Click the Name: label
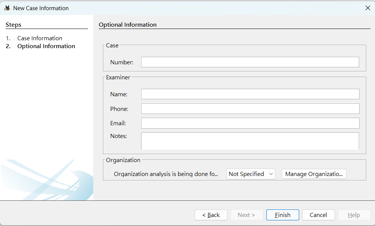This screenshot has height=226, width=375. pyautogui.click(x=118, y=94)
